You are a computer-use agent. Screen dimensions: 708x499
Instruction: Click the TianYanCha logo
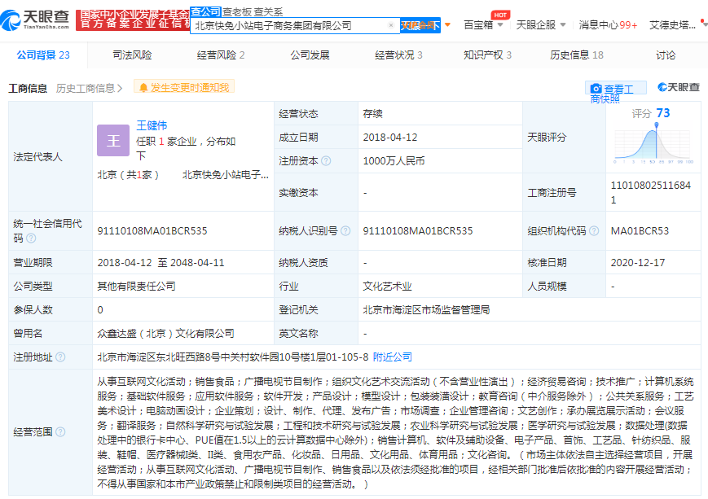click(35, 20)
